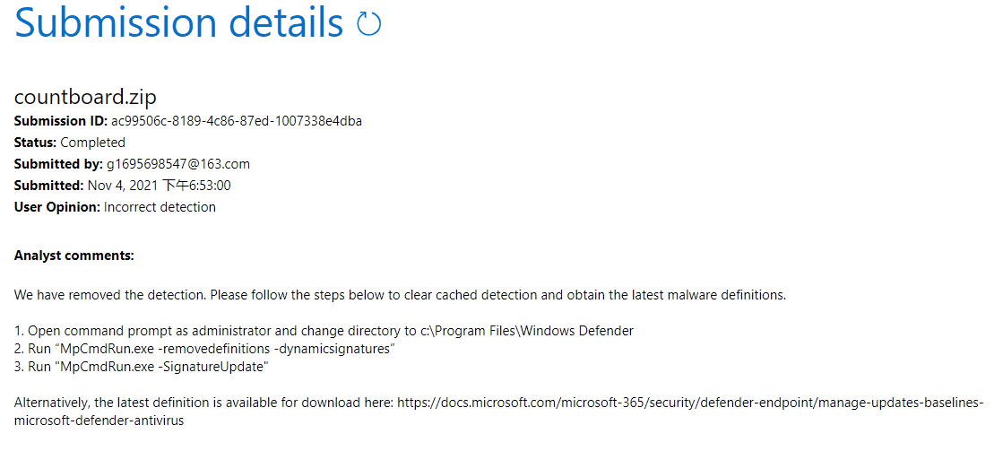Click the 'We have removed the detection' sentence
Viewport: 1003px width, 451px height.
click(400, 295)
